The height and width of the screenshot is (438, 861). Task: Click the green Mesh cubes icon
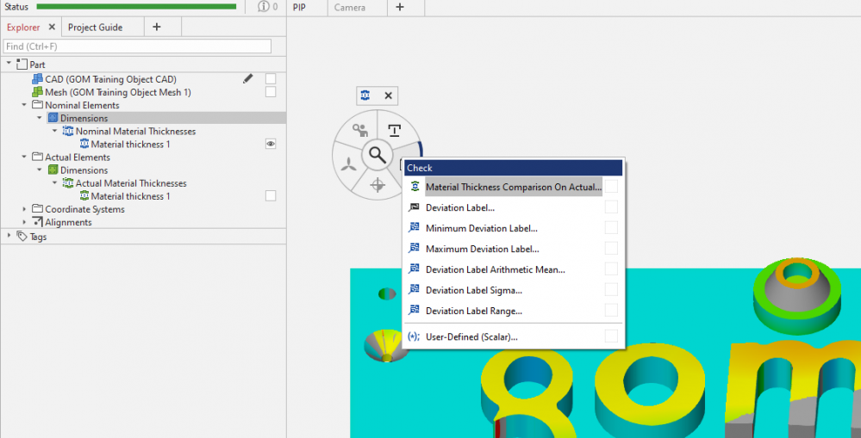coord(37,92)
